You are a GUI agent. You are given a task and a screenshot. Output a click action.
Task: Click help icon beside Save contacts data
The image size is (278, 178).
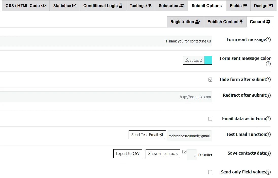(x=268, y=153)
